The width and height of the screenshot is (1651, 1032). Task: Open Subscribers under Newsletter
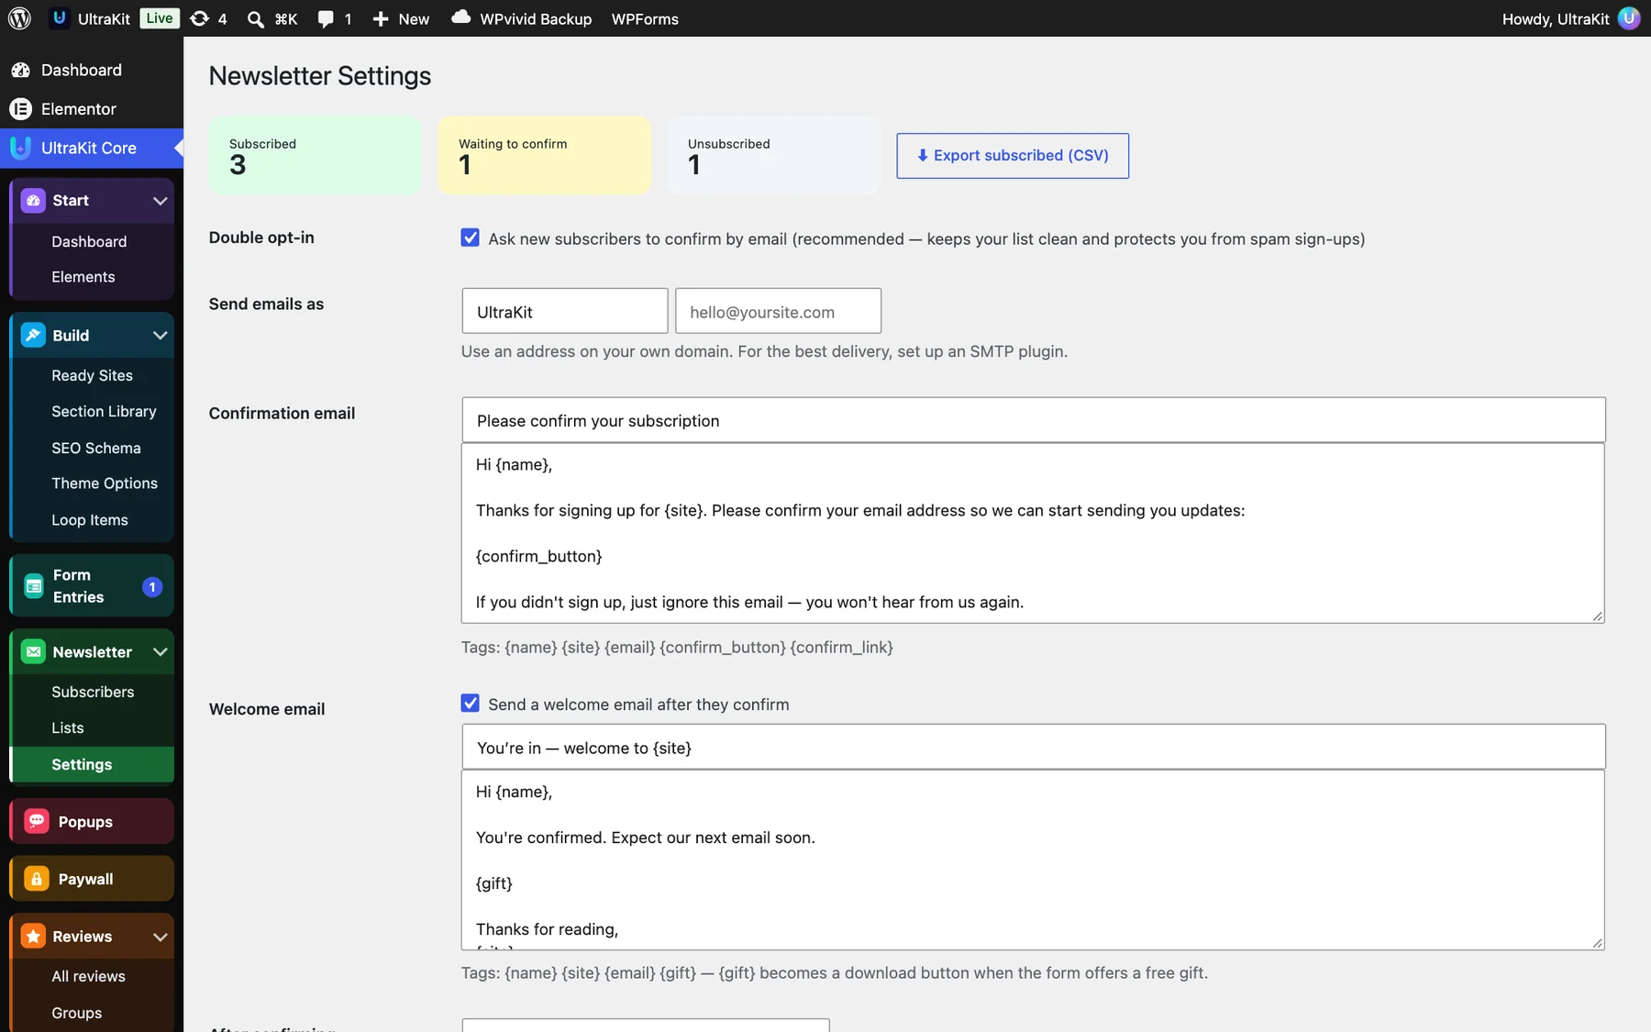92,692
